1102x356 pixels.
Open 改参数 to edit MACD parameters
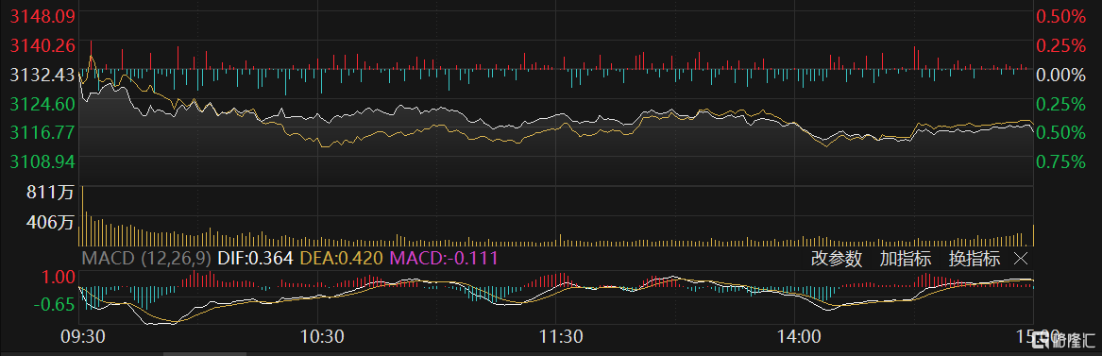point(837,259)
